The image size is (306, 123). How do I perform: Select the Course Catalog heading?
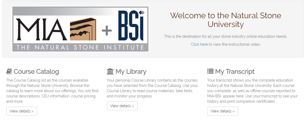click(36, 72)
